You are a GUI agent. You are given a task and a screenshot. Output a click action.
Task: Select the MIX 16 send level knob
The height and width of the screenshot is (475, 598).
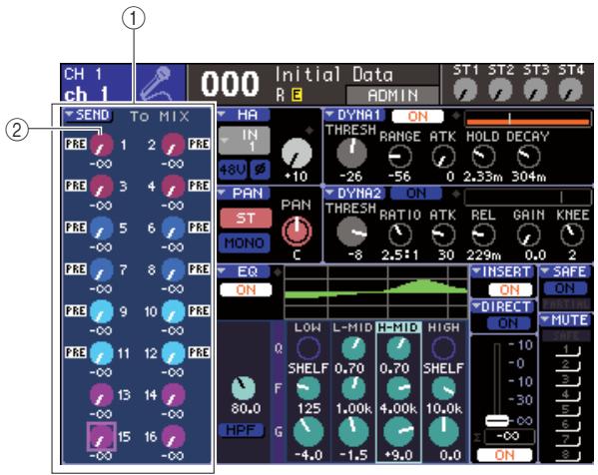pos(173,436)
